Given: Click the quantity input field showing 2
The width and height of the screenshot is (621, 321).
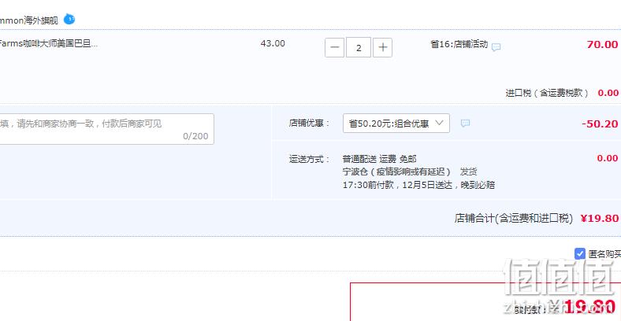Looking at the screenshot, I should pyautogui.click(x=359, y=47).
